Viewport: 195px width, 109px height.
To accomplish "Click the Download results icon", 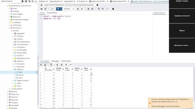I will (66, 65).
